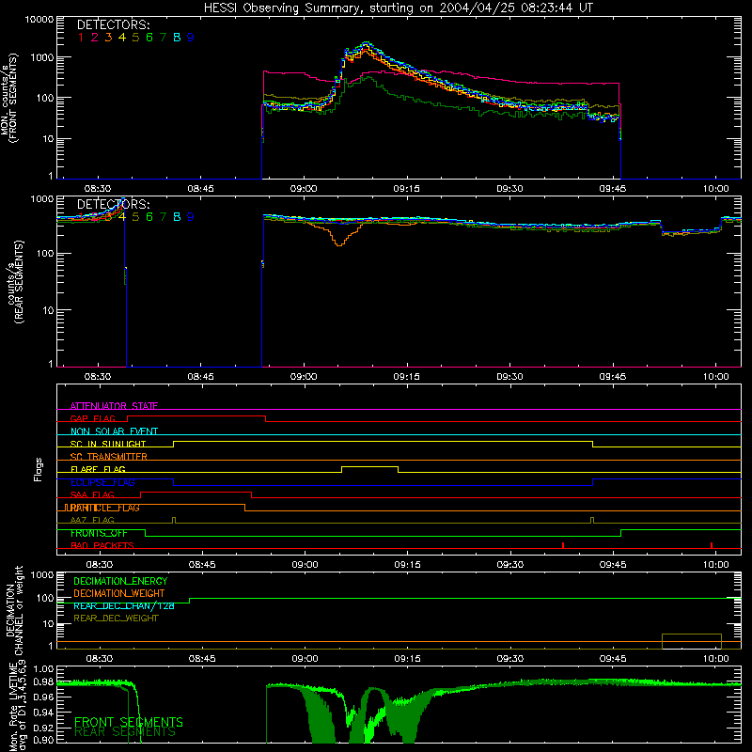752x752 pixels.
Task: Click the BAD_PACKETS flag label
Action: point(102,546)
